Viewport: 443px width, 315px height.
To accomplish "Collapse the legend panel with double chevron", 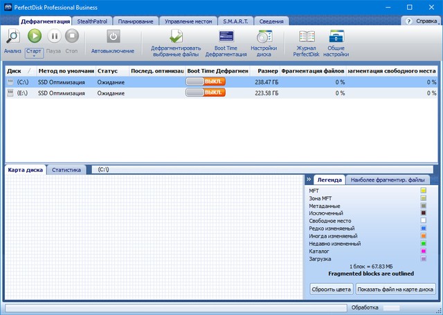I will 309,180.
